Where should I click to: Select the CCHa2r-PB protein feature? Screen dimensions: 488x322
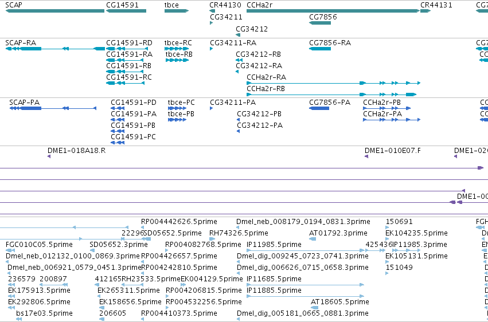(387, 108)
